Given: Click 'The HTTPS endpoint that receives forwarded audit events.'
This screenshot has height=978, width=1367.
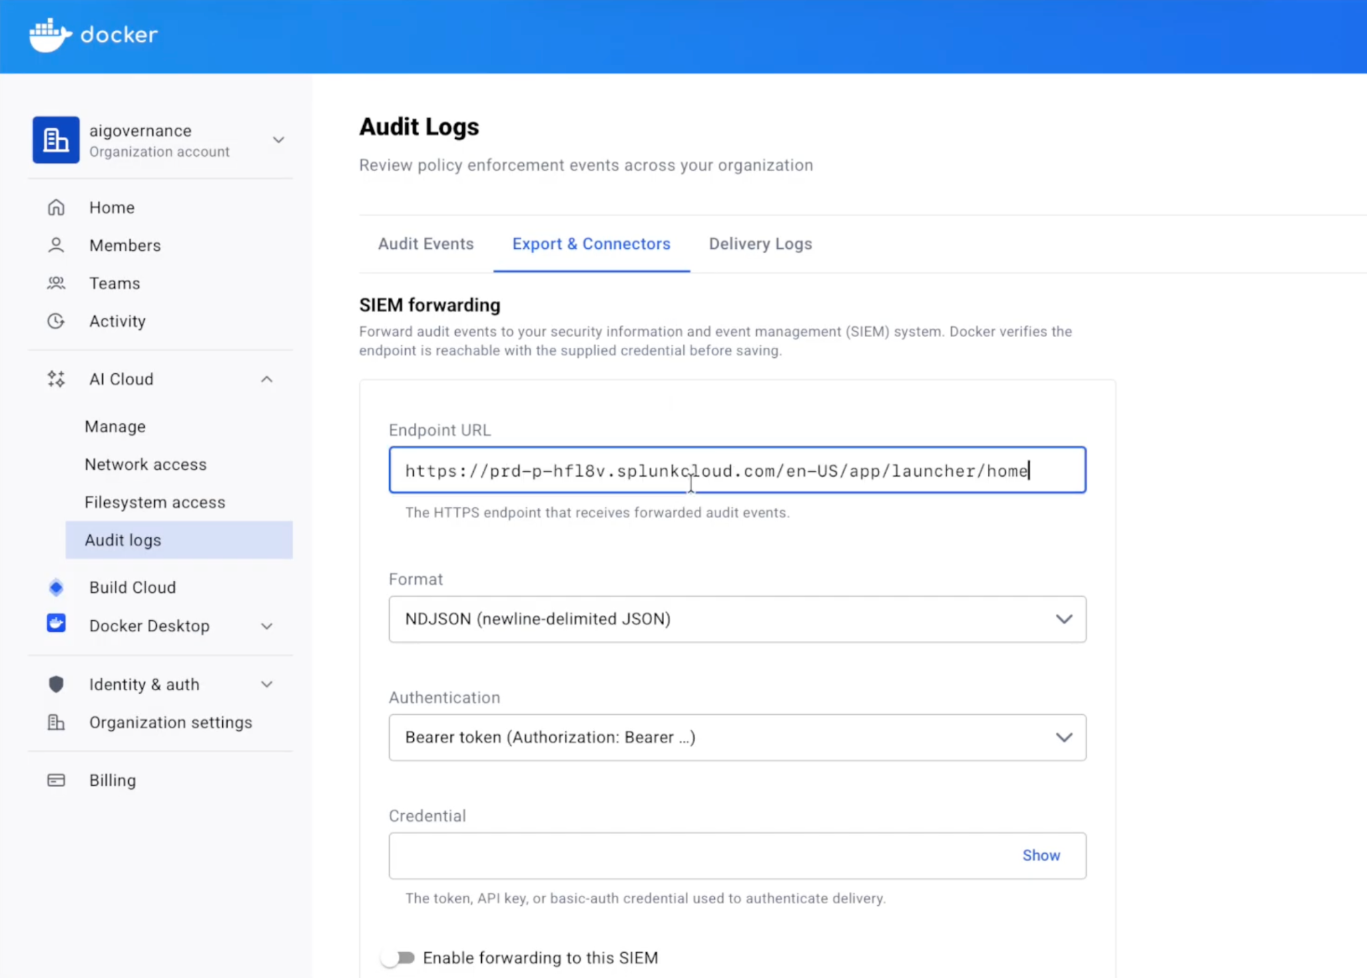Looking at the screenshot, I should point(597,513).
